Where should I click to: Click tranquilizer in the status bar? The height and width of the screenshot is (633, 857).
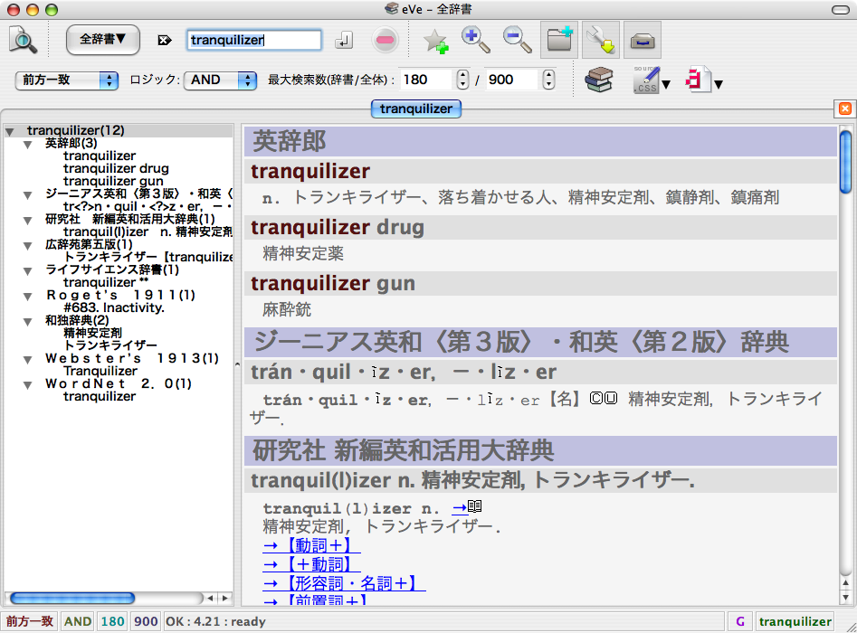[795, 621]
